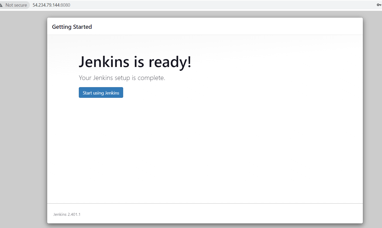This screenshot has width=382, height=228.
Task: Click the Jenkins is ready! headline
Action: tap(135, 62)
